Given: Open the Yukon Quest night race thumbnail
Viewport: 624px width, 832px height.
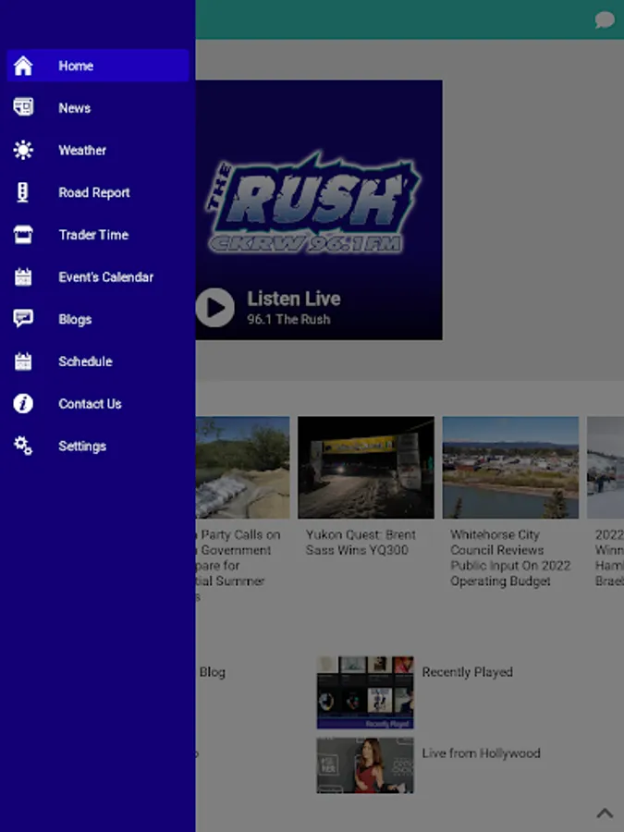Looking at the screenshot, I should click(x=366, y=468).
